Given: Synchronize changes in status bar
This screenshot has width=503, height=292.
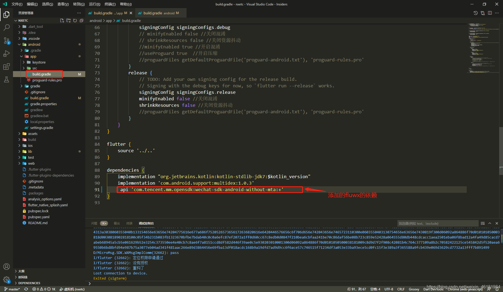Looking at the screenshot, I should coord(26,289).
